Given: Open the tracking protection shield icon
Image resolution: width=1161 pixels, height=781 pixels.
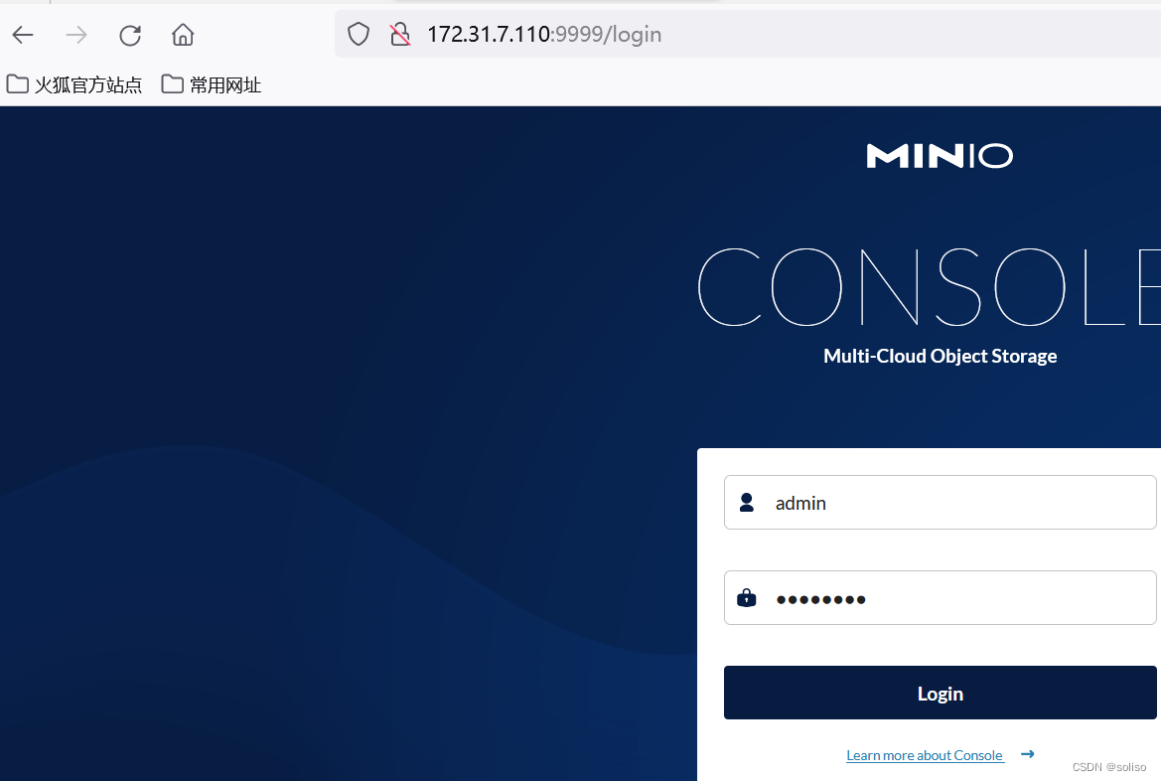Looking at the screenshot, I should (x=359, y=34).
